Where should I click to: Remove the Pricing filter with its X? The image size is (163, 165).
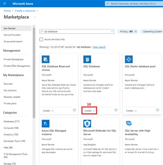pyautogui.click(x=135, y=31)
